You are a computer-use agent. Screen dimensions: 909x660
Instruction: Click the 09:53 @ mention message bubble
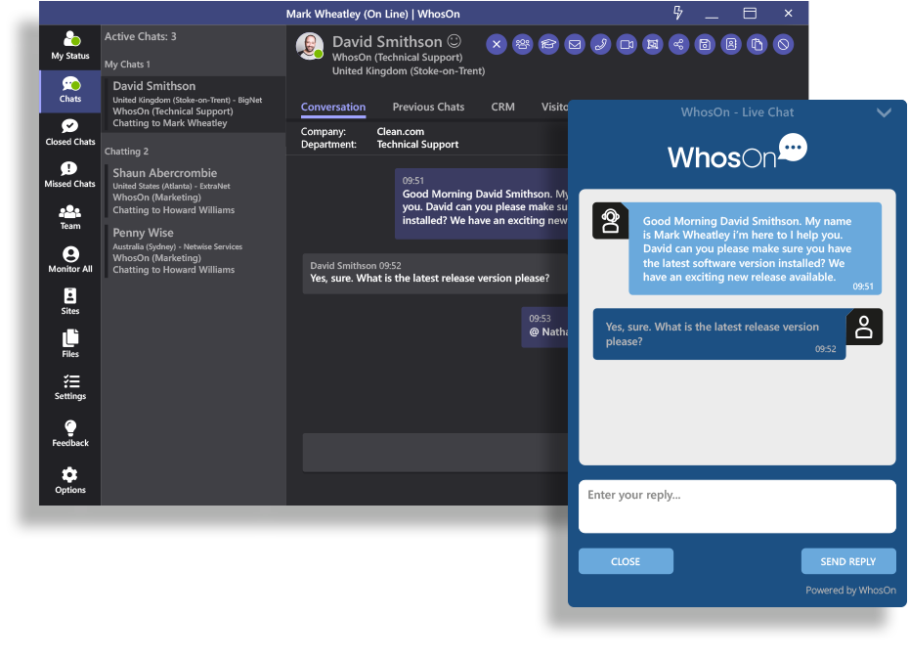click(545, 328)
